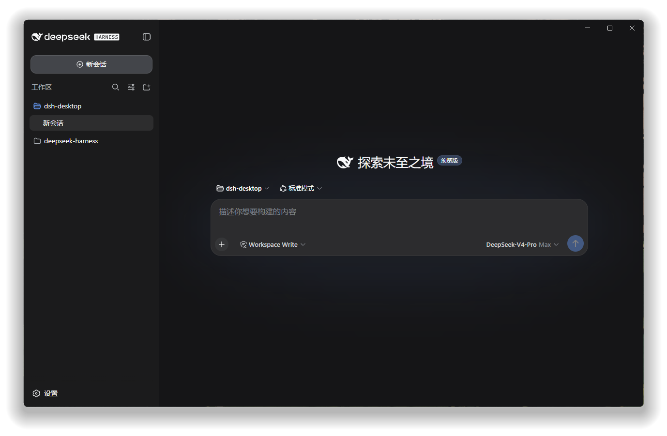Click the HARNESS label badge
Viewport: 667px width, 436px height.
(107, 37)
